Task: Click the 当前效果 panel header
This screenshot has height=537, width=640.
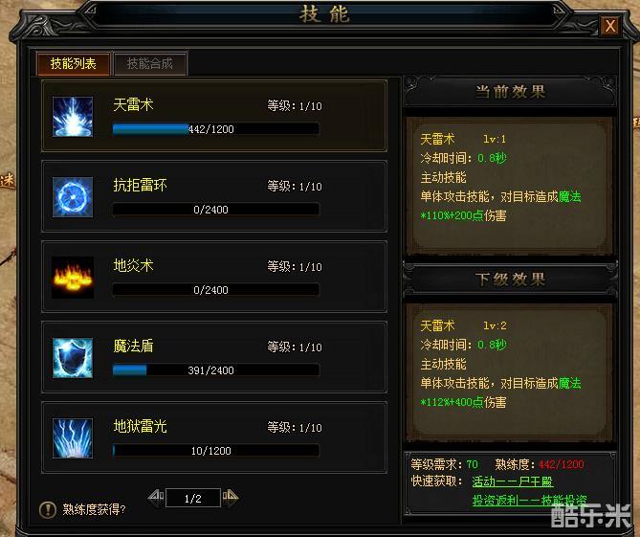Action: tap(510, 92)
